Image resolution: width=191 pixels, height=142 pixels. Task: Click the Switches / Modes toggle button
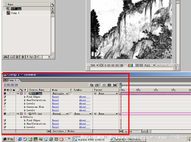point(64,131)
